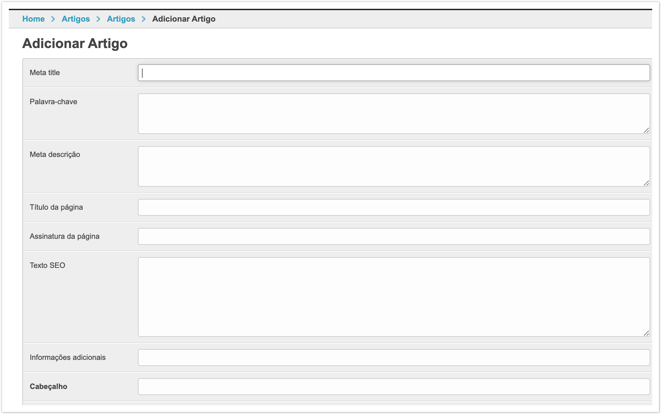Screen dimensions: 661x414
Task: Click the Palavra-chave label
Action: 53,102
